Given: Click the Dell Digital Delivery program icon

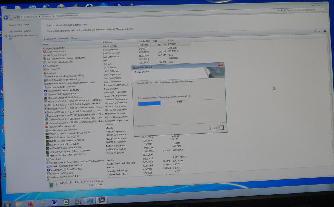Looking at the screenshot, I should [x=44, y=55].
